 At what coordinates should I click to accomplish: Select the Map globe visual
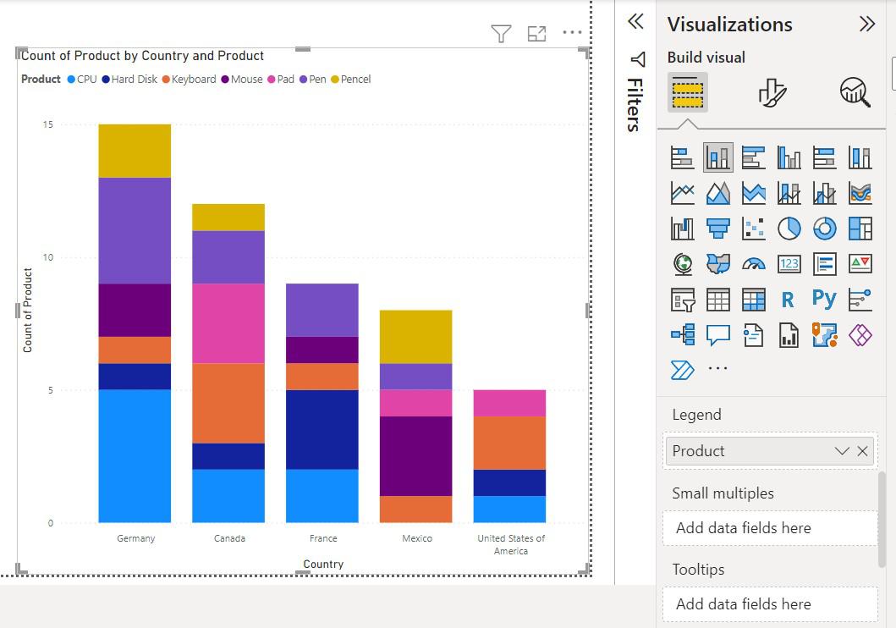pos(682,264)
